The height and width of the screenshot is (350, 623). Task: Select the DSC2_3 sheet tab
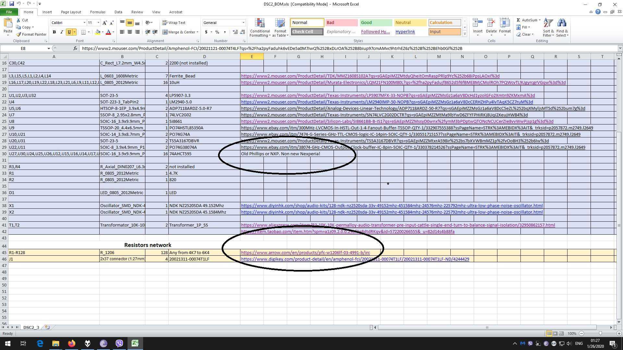(x=31, y=327)
